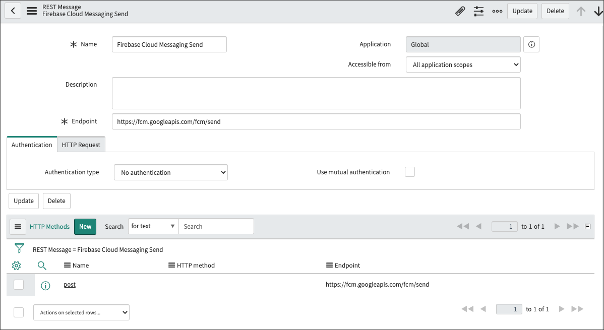604x330 pixels.
Task: Click the read-only Application field Global
Action: click(463, 44)
